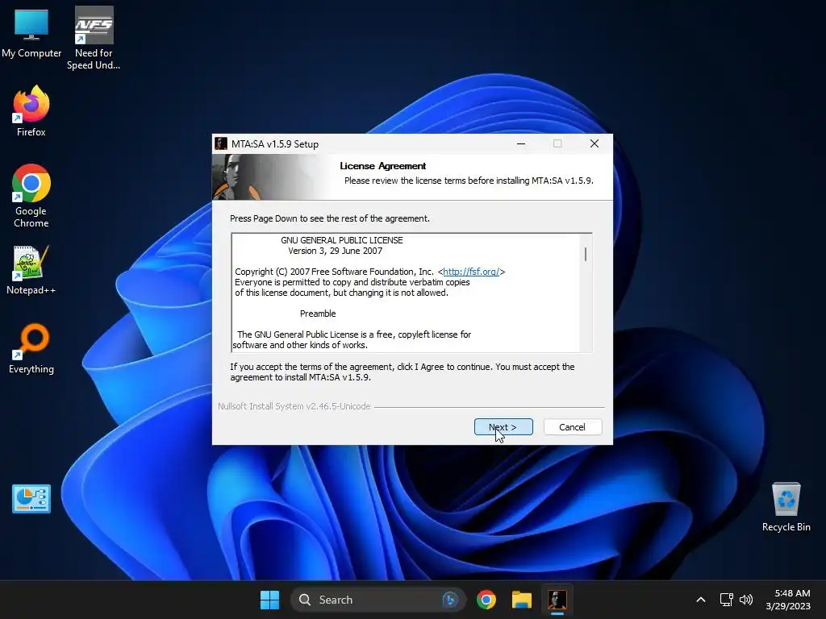This screenshot has height=619, width=826.
Task: Click MTA:SA setup title bar icon
Action: [221, 143]
